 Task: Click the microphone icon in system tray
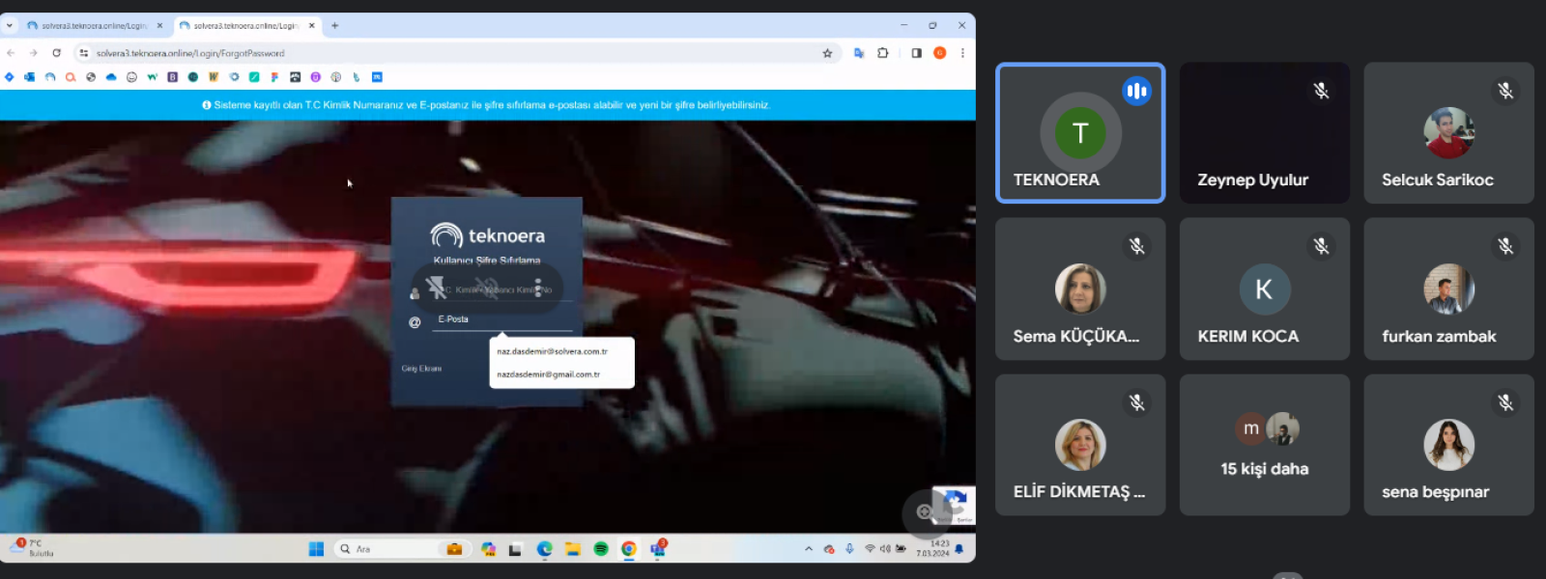849,549
